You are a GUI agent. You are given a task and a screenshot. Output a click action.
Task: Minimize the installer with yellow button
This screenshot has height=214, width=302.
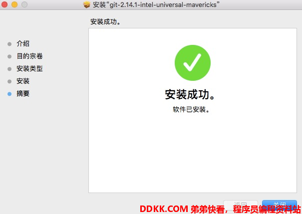(14, 4)
